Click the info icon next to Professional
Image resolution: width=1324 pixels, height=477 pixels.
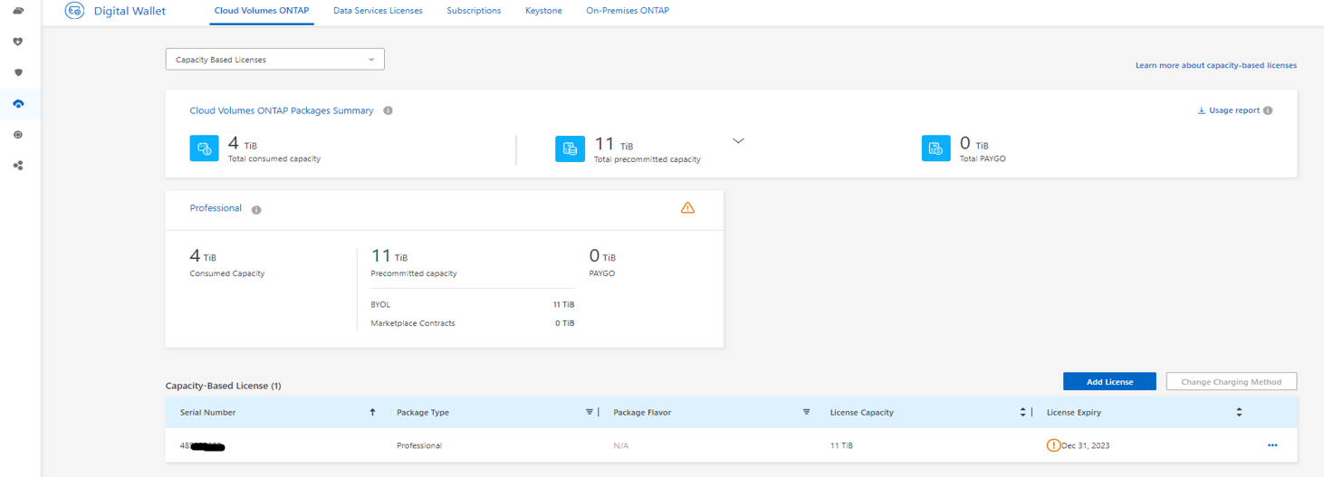point(256,210)
